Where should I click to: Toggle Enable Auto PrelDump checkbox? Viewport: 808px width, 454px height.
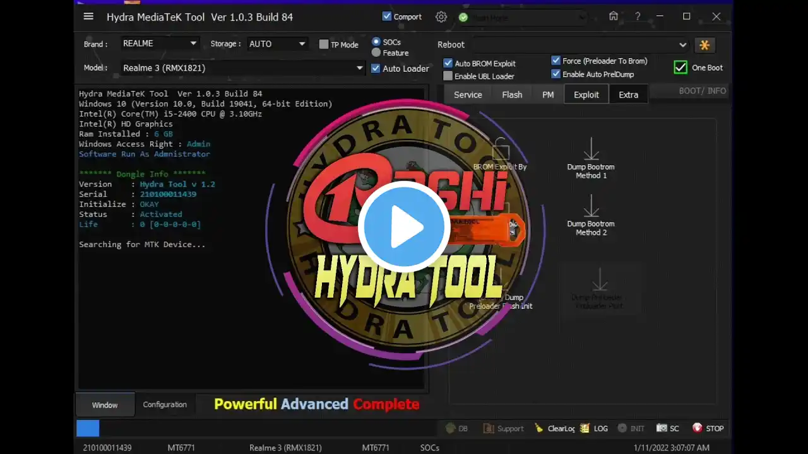coord(556,74)
